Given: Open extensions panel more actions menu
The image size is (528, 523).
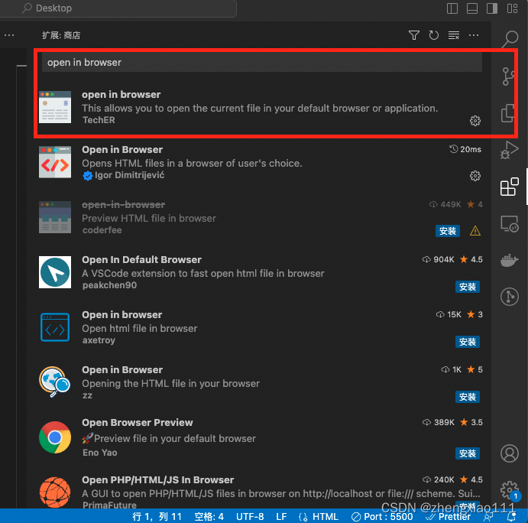Looking at the screenshot, I should [474, 35].
